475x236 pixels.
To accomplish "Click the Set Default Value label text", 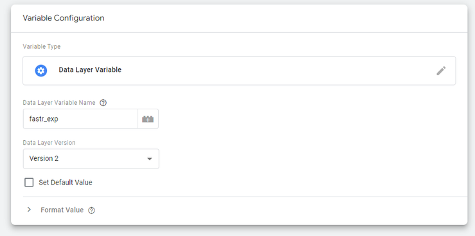I will 66,183.
